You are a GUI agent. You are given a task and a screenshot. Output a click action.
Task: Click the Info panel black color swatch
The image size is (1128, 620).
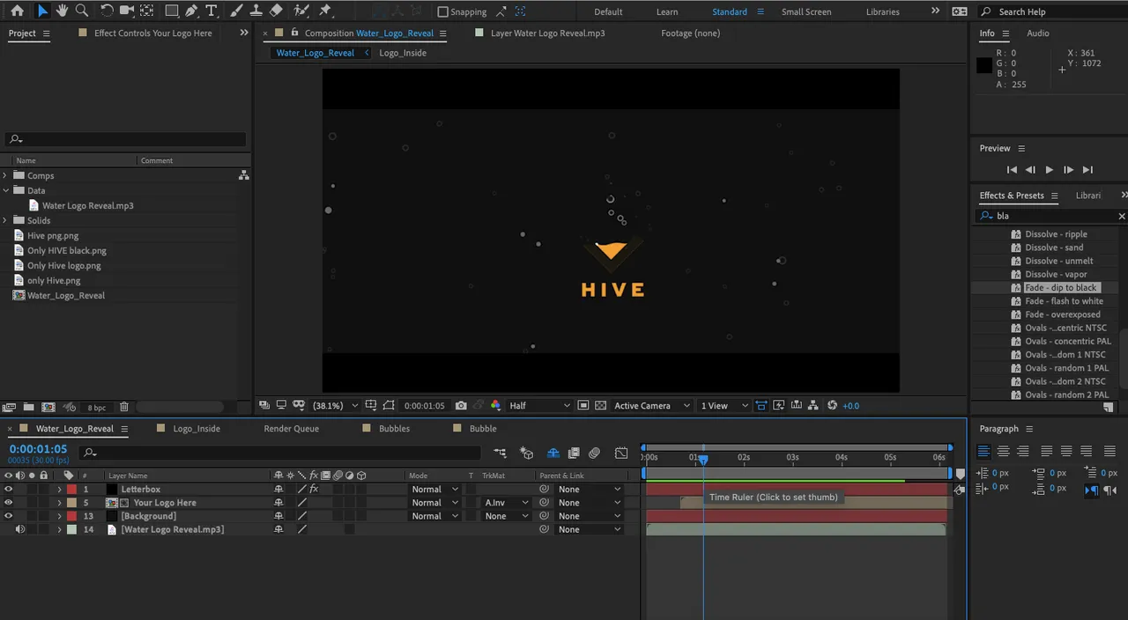984,65
